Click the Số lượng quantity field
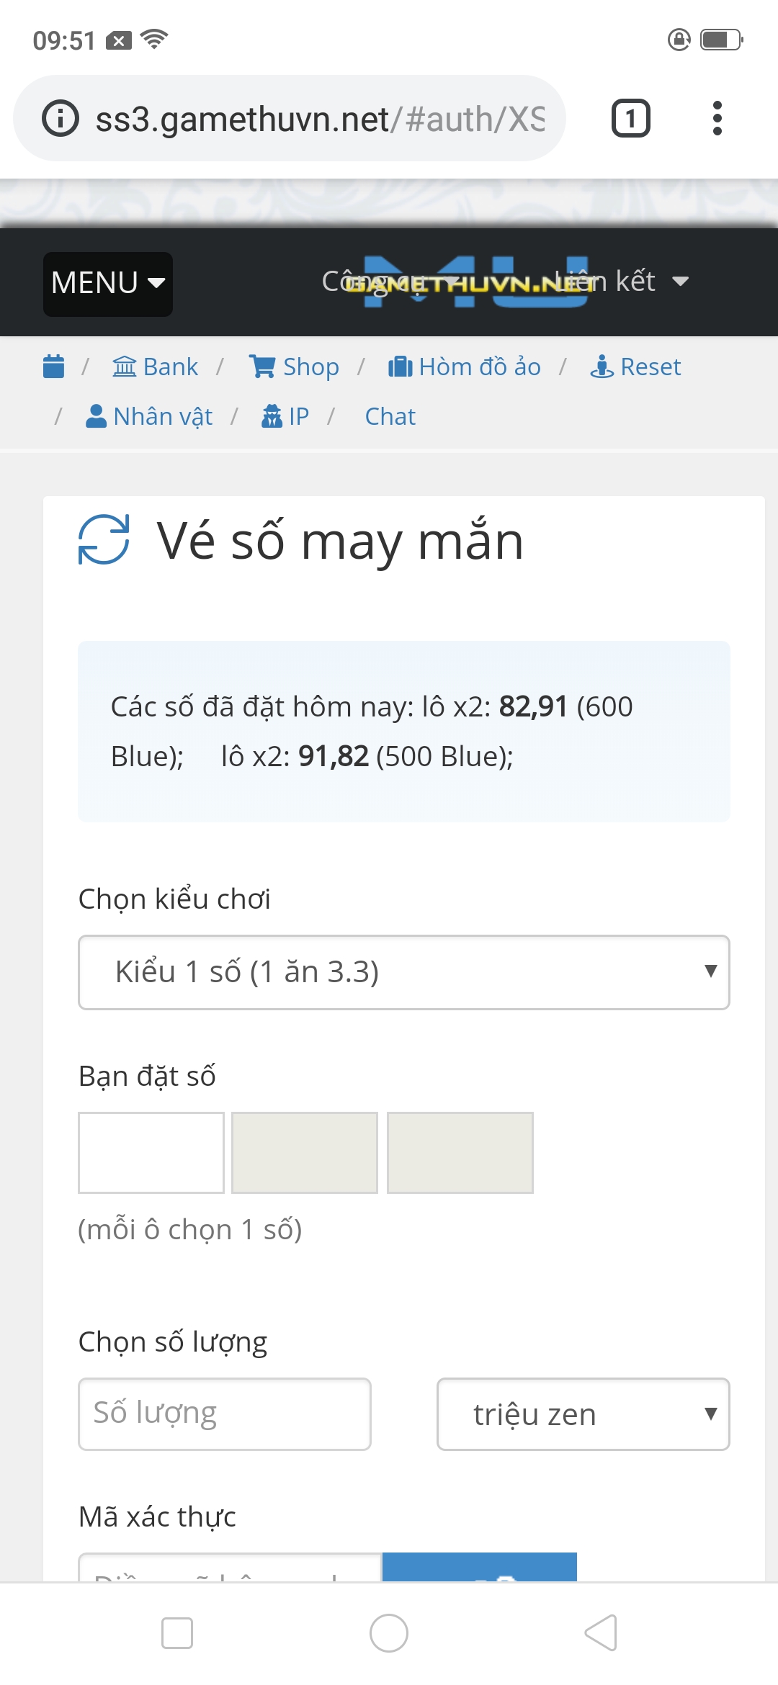 224,1414
